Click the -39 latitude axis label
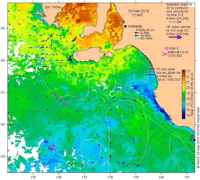 2,156
